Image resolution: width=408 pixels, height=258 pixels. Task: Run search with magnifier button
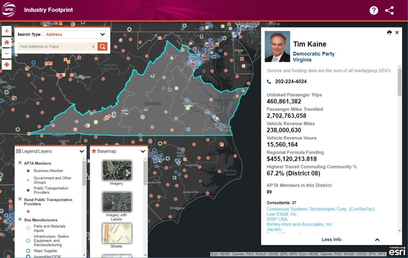coord(102,47)
